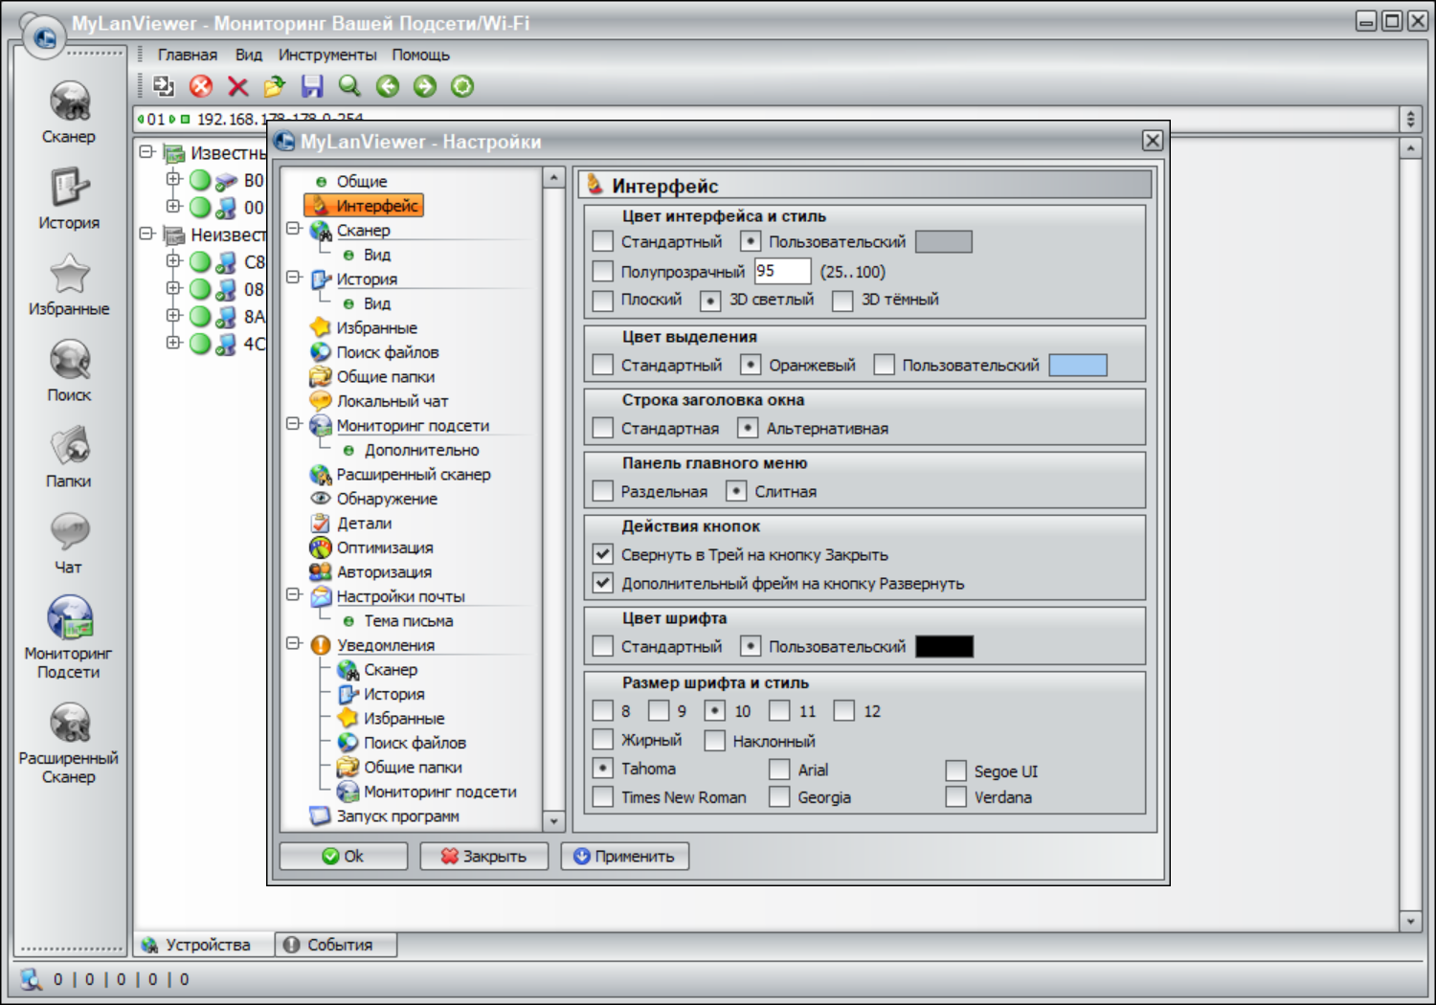Select the Verdana font option
This screenshot has height=1005, width=1436.
click(x=955, y=797)
